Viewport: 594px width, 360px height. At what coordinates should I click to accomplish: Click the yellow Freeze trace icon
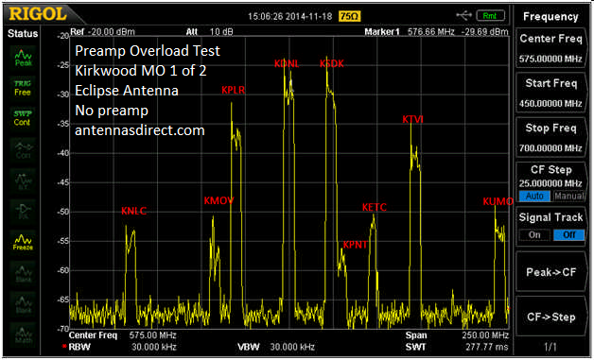[x=23, y=242]
